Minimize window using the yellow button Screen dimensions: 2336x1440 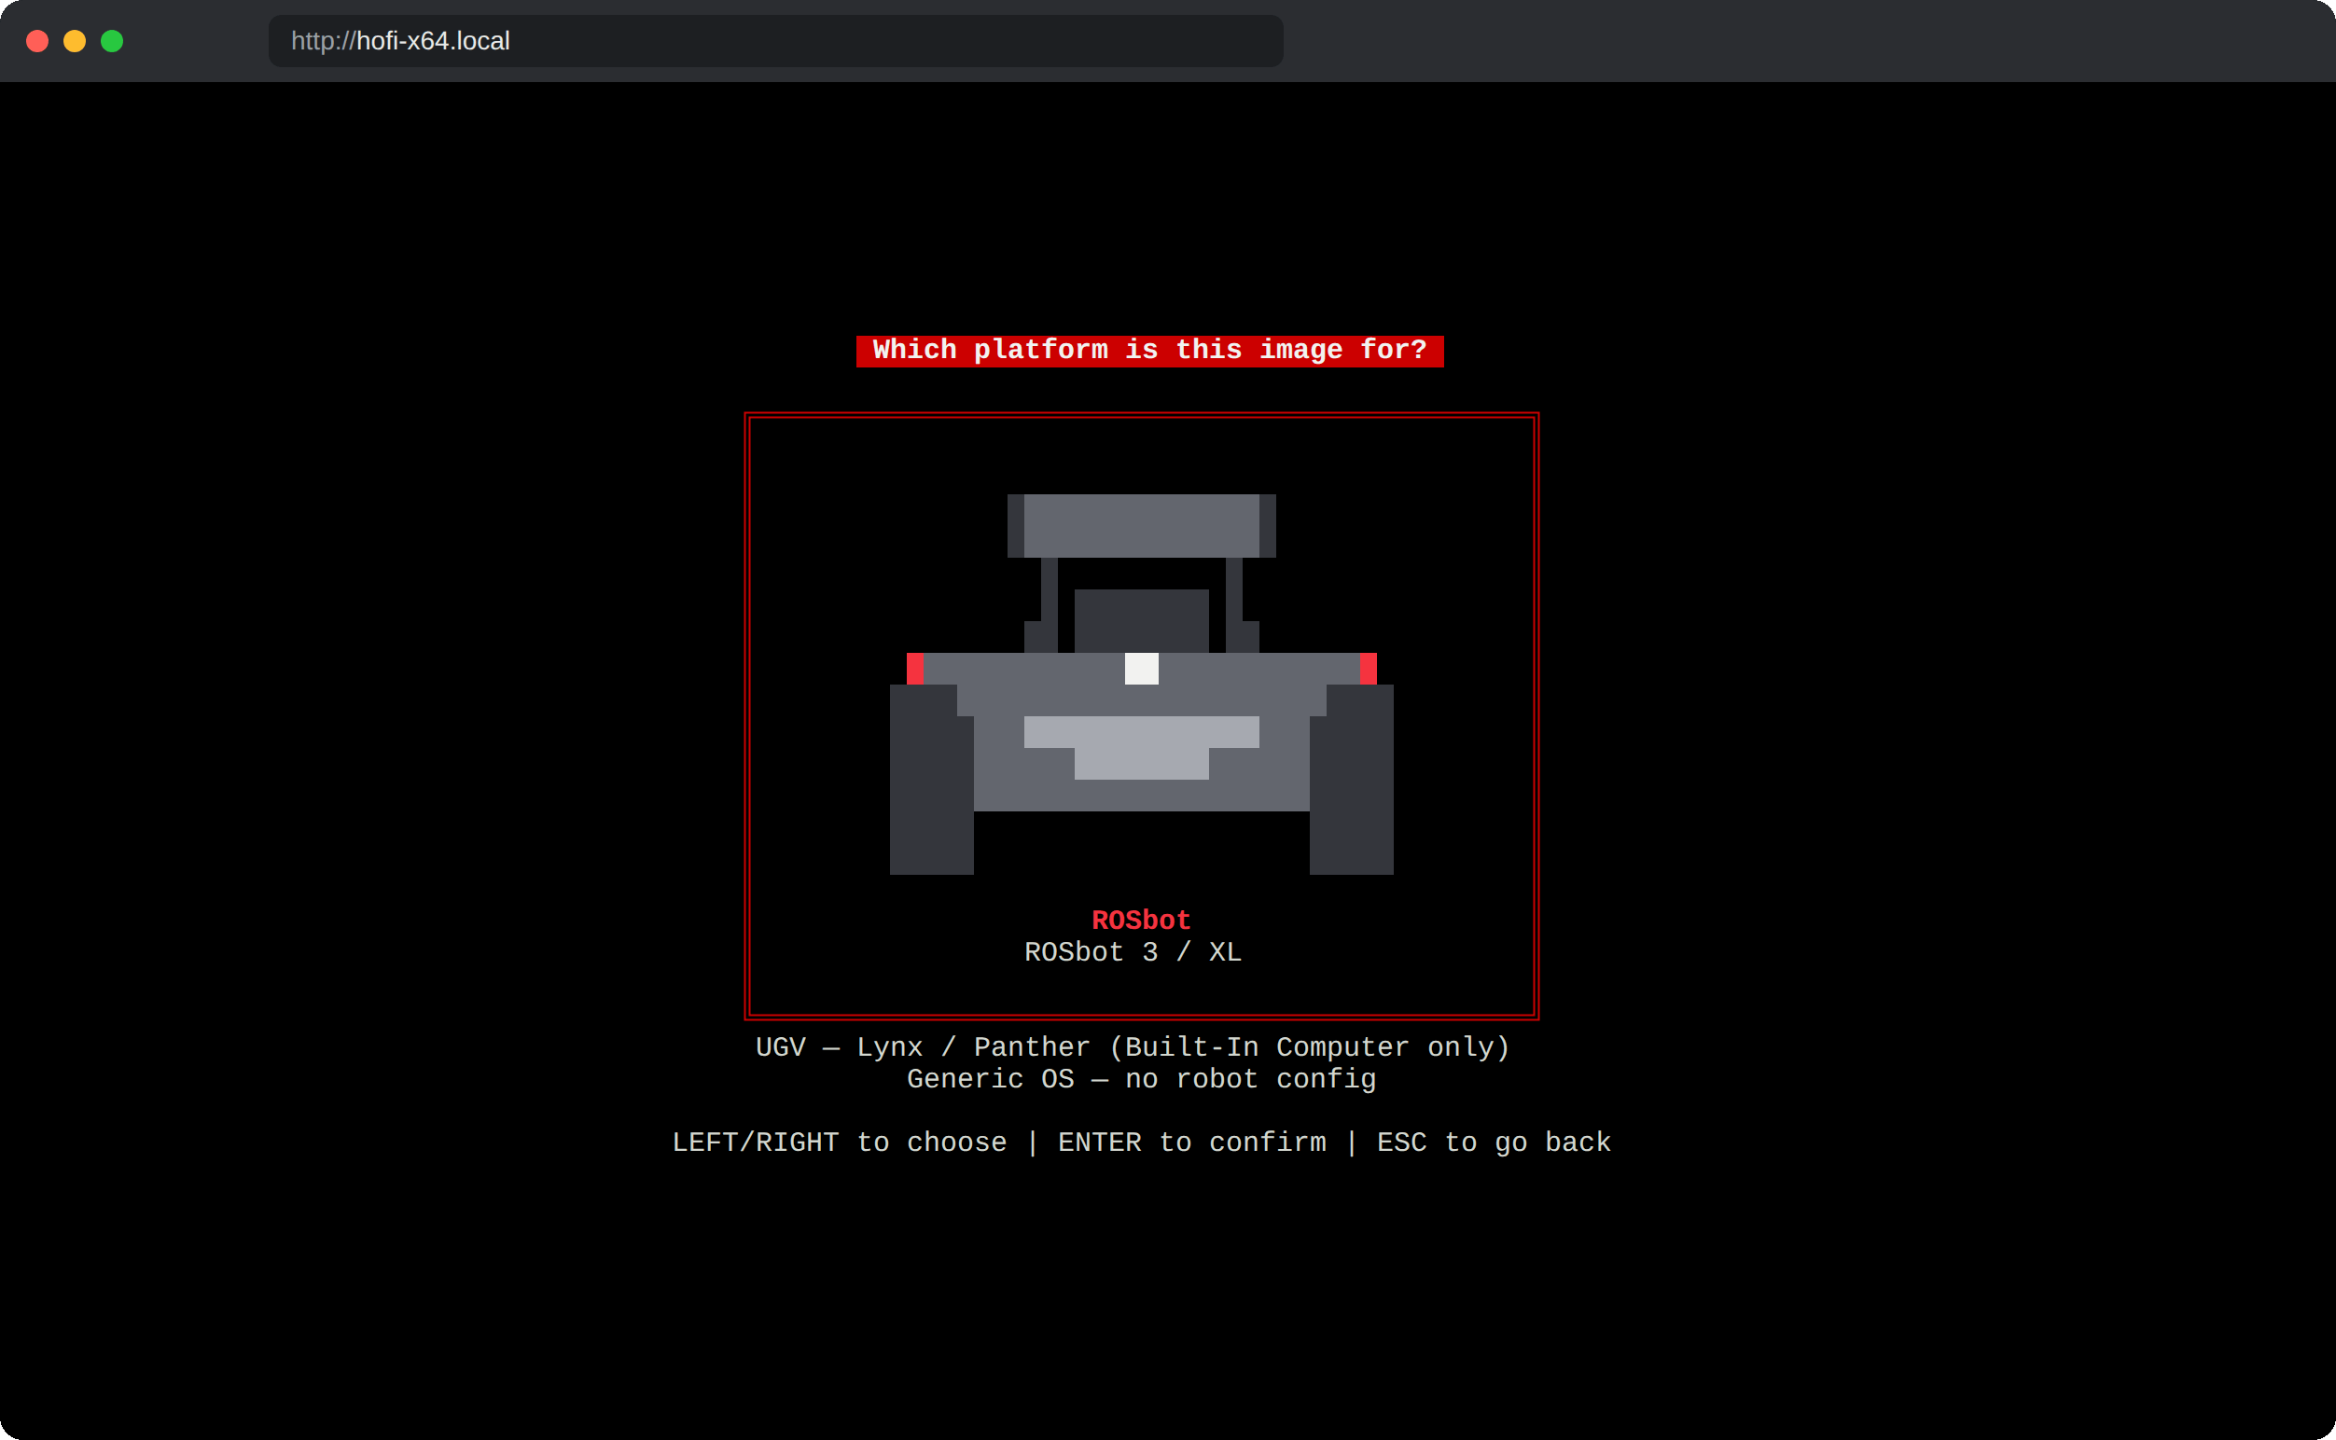click(x=75, y=41)
